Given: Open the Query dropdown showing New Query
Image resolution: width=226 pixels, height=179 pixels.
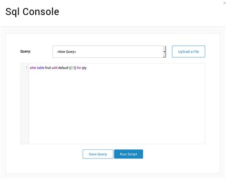Looking at the screenshot, I should (x=109, y=52).
